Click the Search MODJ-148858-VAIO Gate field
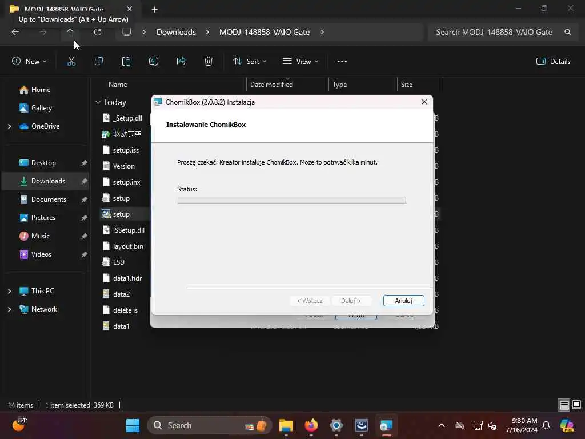585x439 pixels. pyautogui.click(x=502, y=32)
